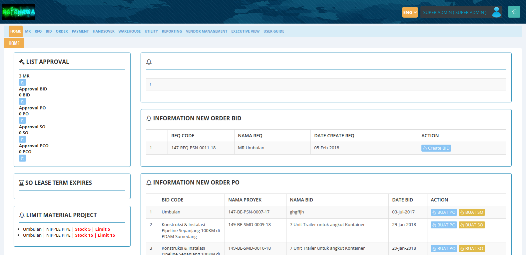Open the ENG language dropdown

(x=410, y=12)
